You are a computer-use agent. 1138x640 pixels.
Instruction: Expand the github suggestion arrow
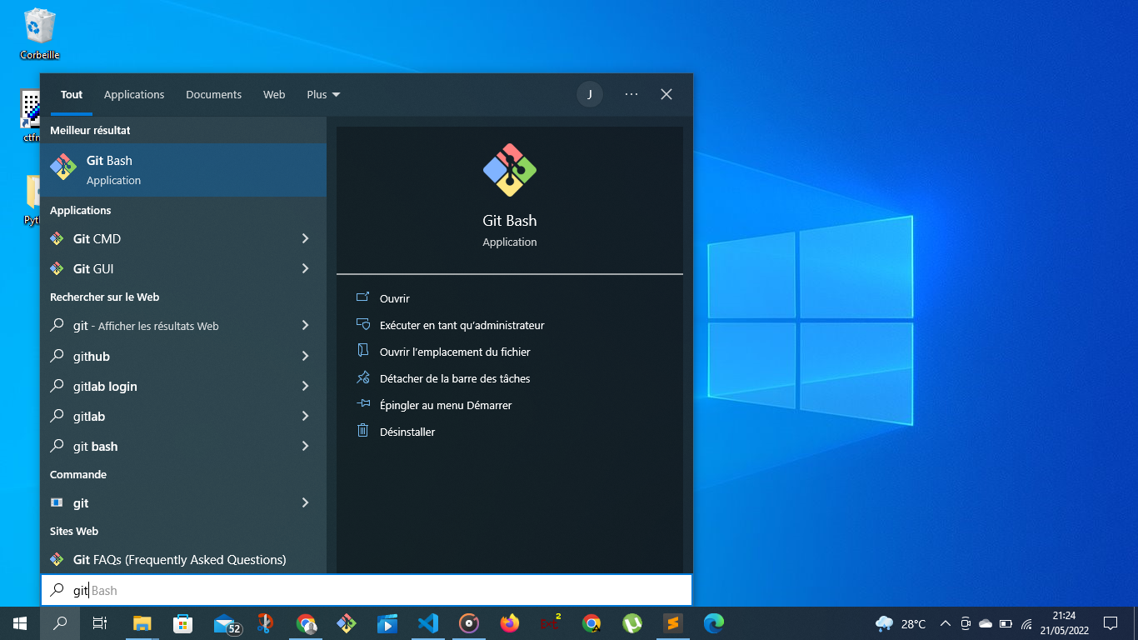(x=305, y=356)
